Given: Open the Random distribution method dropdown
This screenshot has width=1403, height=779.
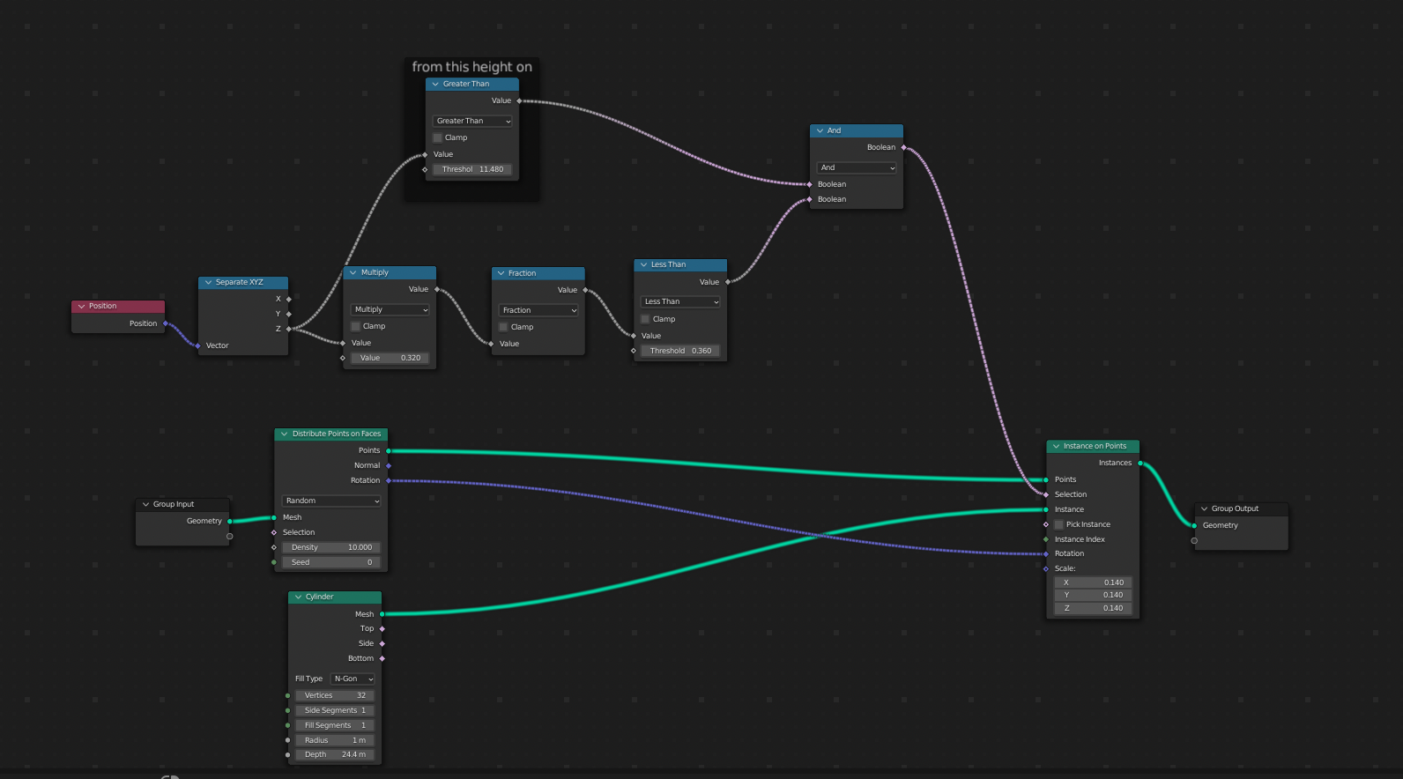Looking at the screenshot, I should (331, 501).
